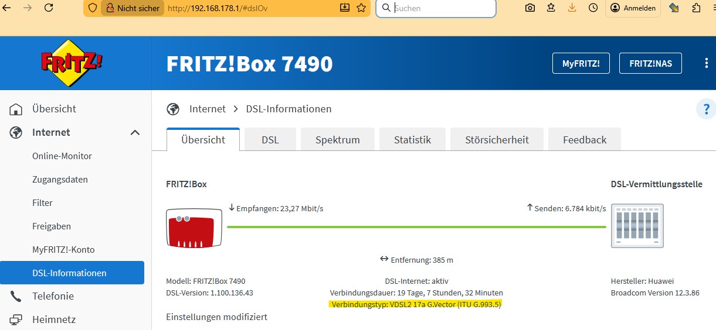Image resolution: width=716 pixels, height=330 pixels.
Task: Click 'DSL-Internet: aktiv' text
Action: coord(416,281)
